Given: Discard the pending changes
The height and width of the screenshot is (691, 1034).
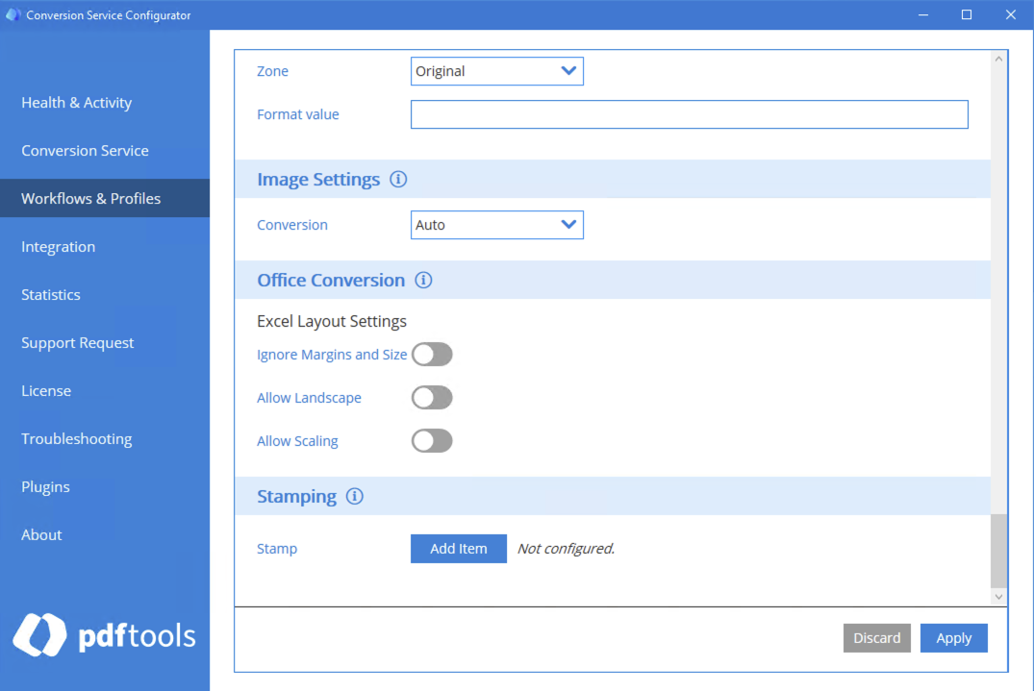Looking at the screenshot, I should point(876,637).
